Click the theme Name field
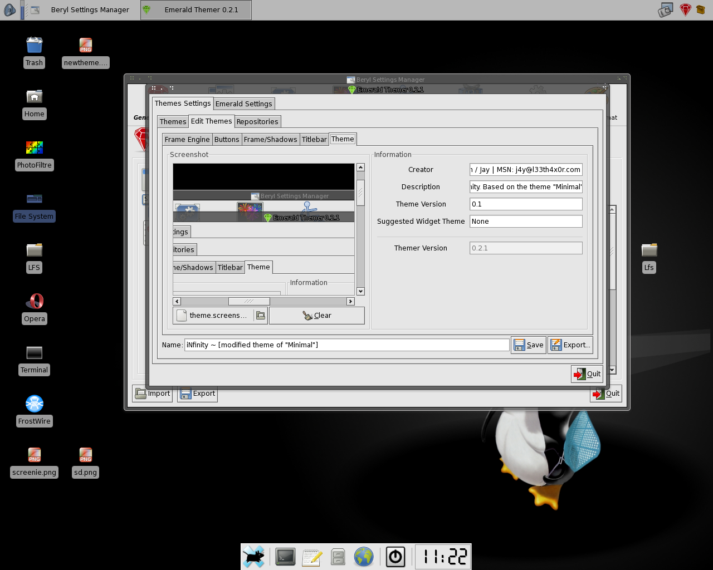This screenshot has height=570, width=713. tap(347, 345)
